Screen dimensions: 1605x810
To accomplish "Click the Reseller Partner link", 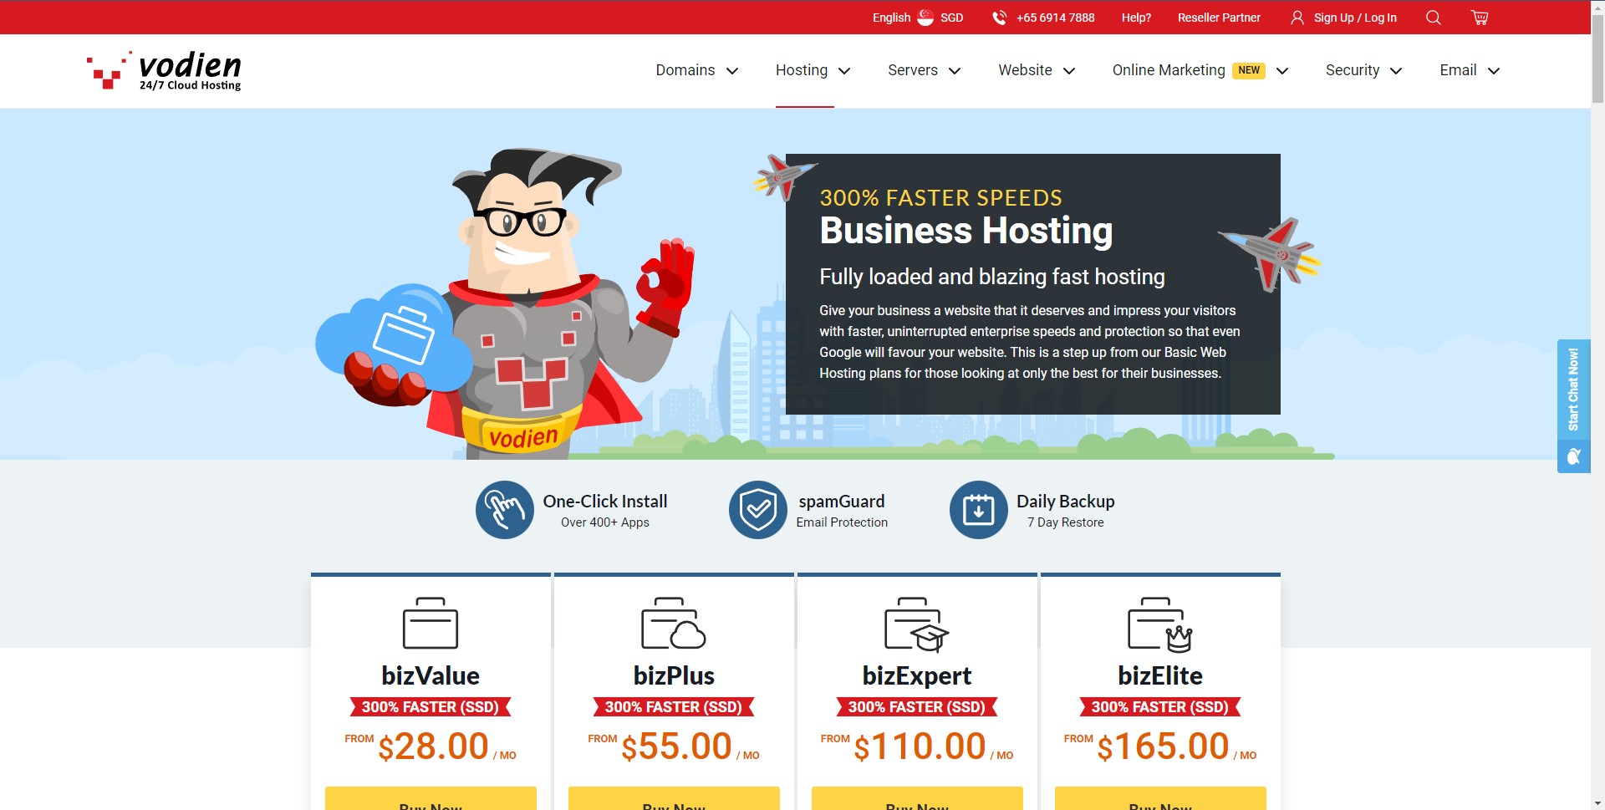I will (x=1219, y=18).
